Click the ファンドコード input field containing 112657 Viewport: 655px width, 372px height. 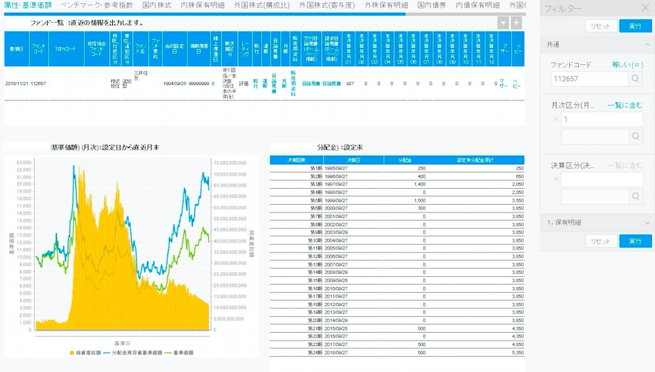coord(589,78)
